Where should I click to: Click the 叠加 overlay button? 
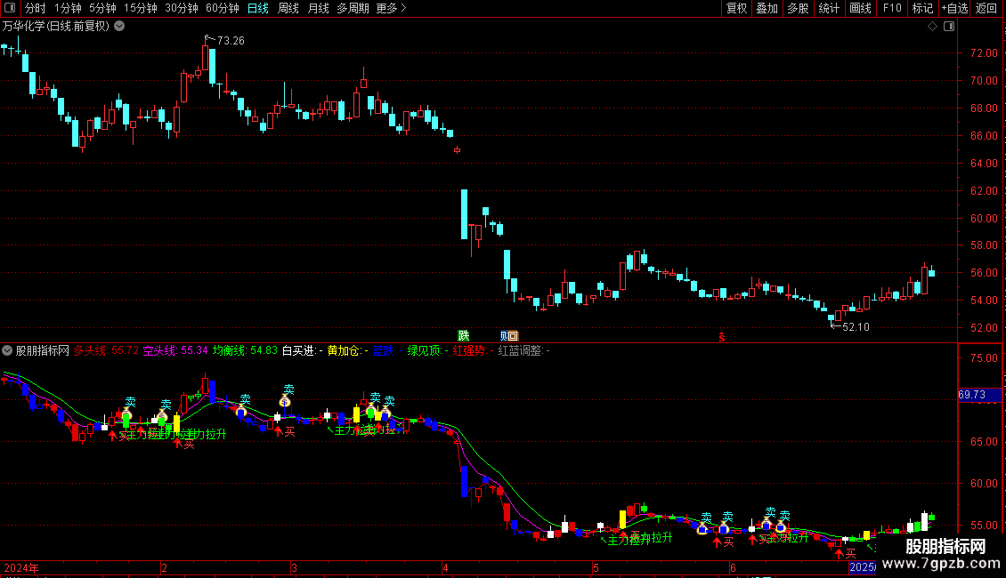767,8
